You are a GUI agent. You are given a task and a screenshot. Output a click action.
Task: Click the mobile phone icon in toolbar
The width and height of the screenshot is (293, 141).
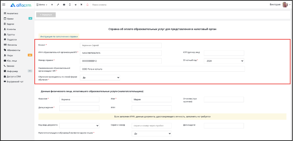point(70,5)
